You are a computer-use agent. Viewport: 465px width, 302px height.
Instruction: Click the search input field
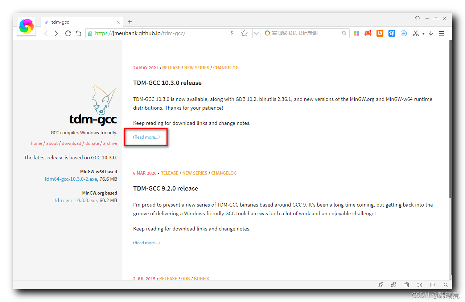(x=305, y=33)
